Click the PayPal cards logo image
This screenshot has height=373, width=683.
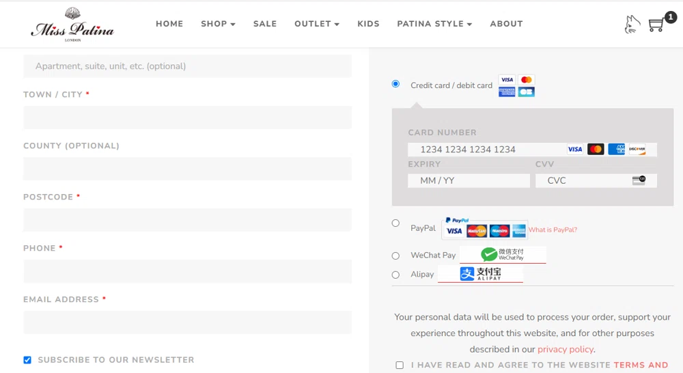[485, 229]
